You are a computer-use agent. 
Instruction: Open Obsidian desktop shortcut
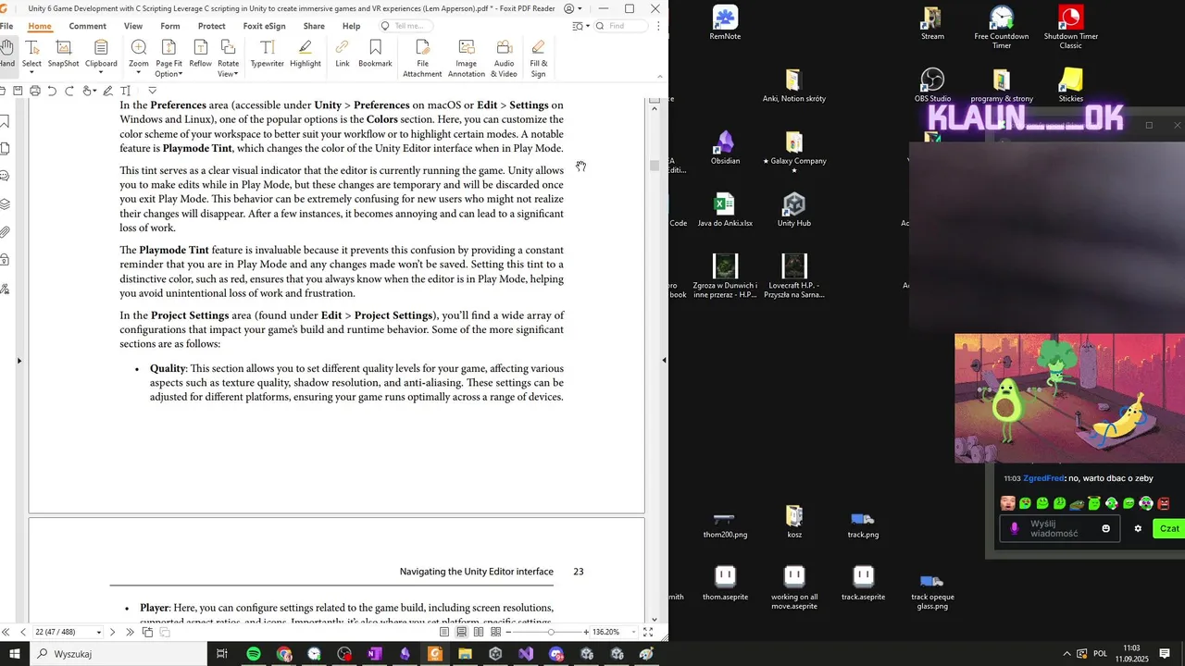[725, 147]
